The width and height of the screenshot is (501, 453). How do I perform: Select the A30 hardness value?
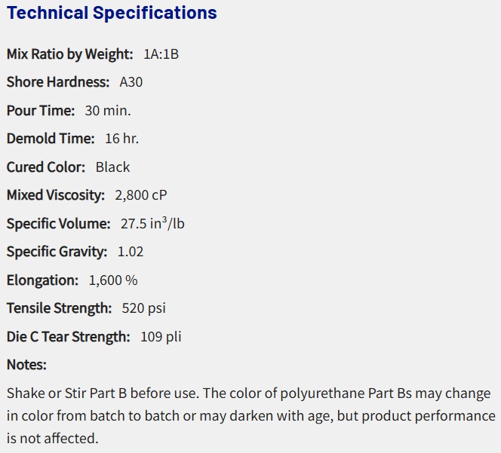coord(131,82)
